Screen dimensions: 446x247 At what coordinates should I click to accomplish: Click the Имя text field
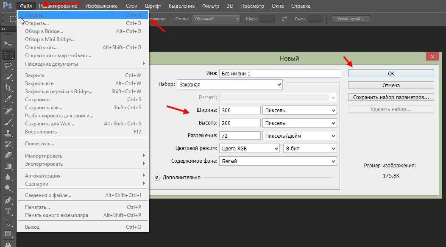[280, 73]
